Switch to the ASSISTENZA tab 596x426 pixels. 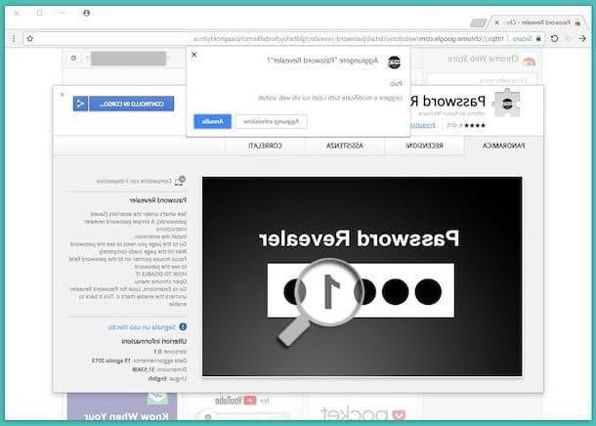[x=344, y=146]
